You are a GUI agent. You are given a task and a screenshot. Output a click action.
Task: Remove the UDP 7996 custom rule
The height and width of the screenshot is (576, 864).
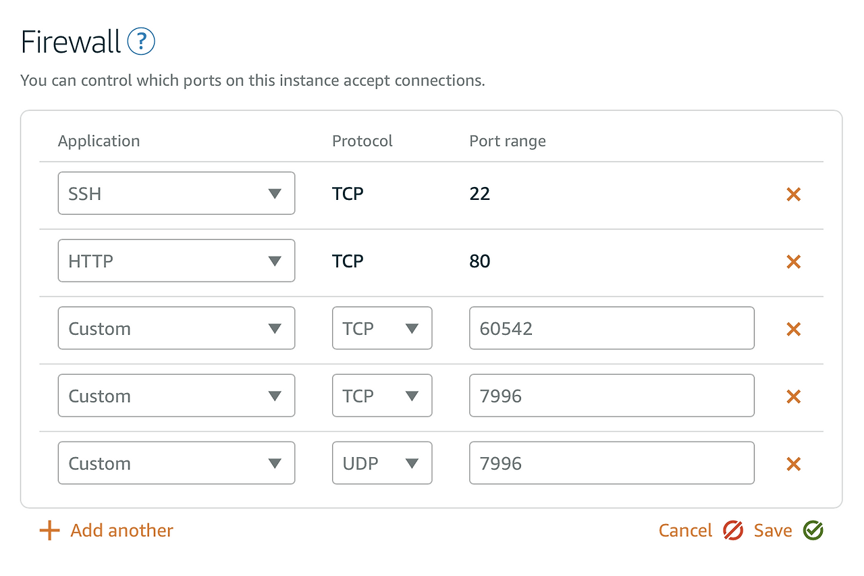793,465
